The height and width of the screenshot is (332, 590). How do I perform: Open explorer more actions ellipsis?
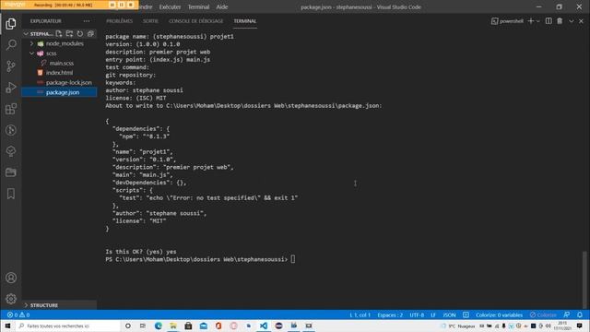[x=87, y=21]
